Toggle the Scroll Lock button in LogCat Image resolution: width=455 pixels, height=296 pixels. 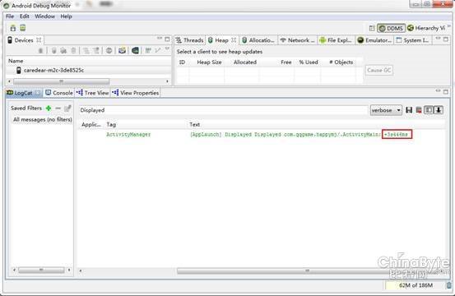439,110
